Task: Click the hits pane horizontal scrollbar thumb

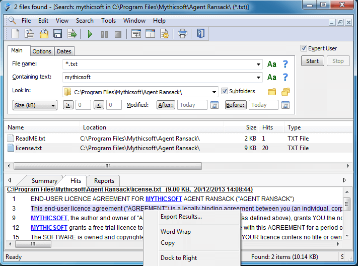Action: pyautogui.click(x=33, y=244)
